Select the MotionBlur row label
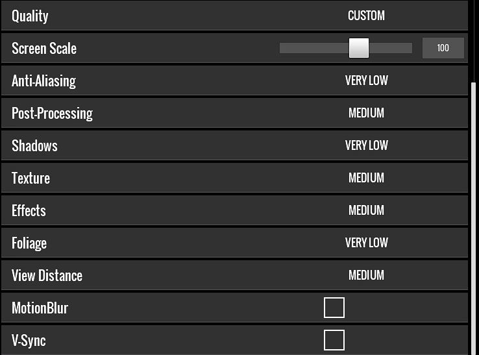This screenshot has width=479, height=355. pos(40,308)
